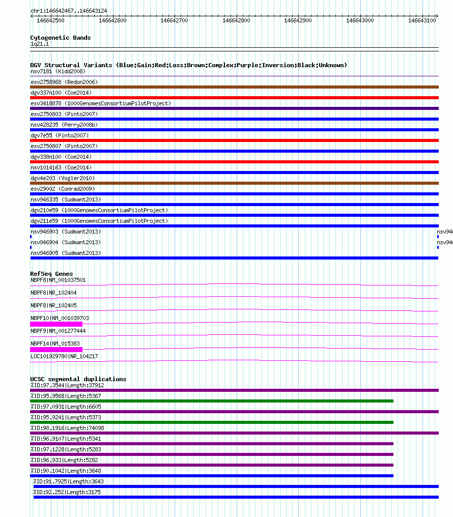
Task: Open duplication %ID:96.9107|Length:5341
Action: pyautogui.click(x=66, y=439)
